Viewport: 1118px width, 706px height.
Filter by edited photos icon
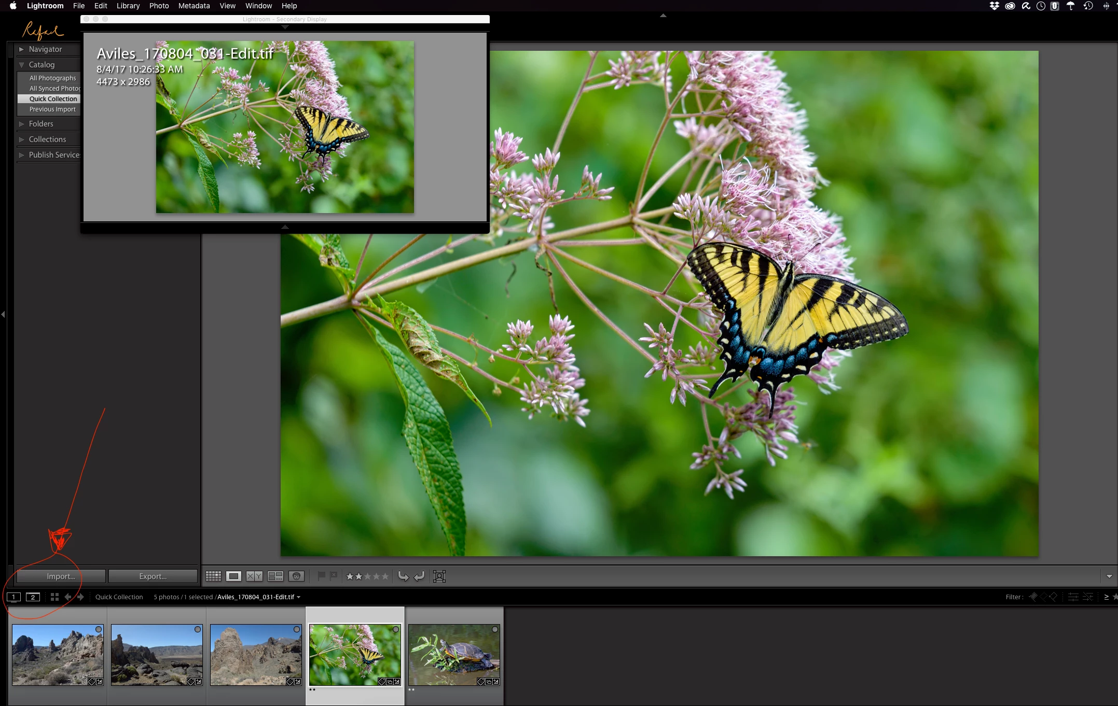pyautogui.click(x=1073, y=597)
